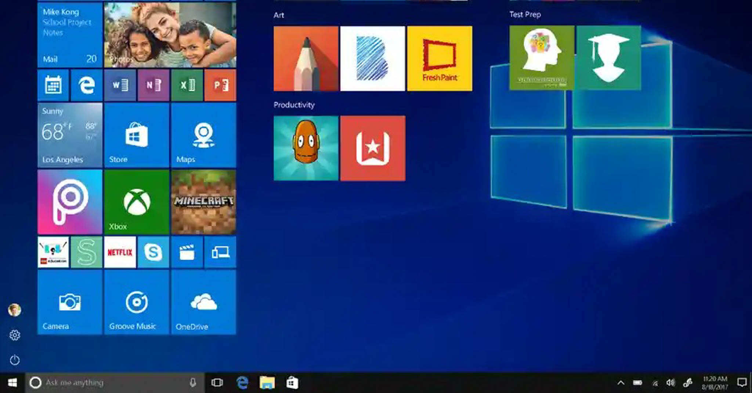Viewport: 752px width, 393px height.
Task: Activate the Cortana microphone
Action: coord(193,383)
